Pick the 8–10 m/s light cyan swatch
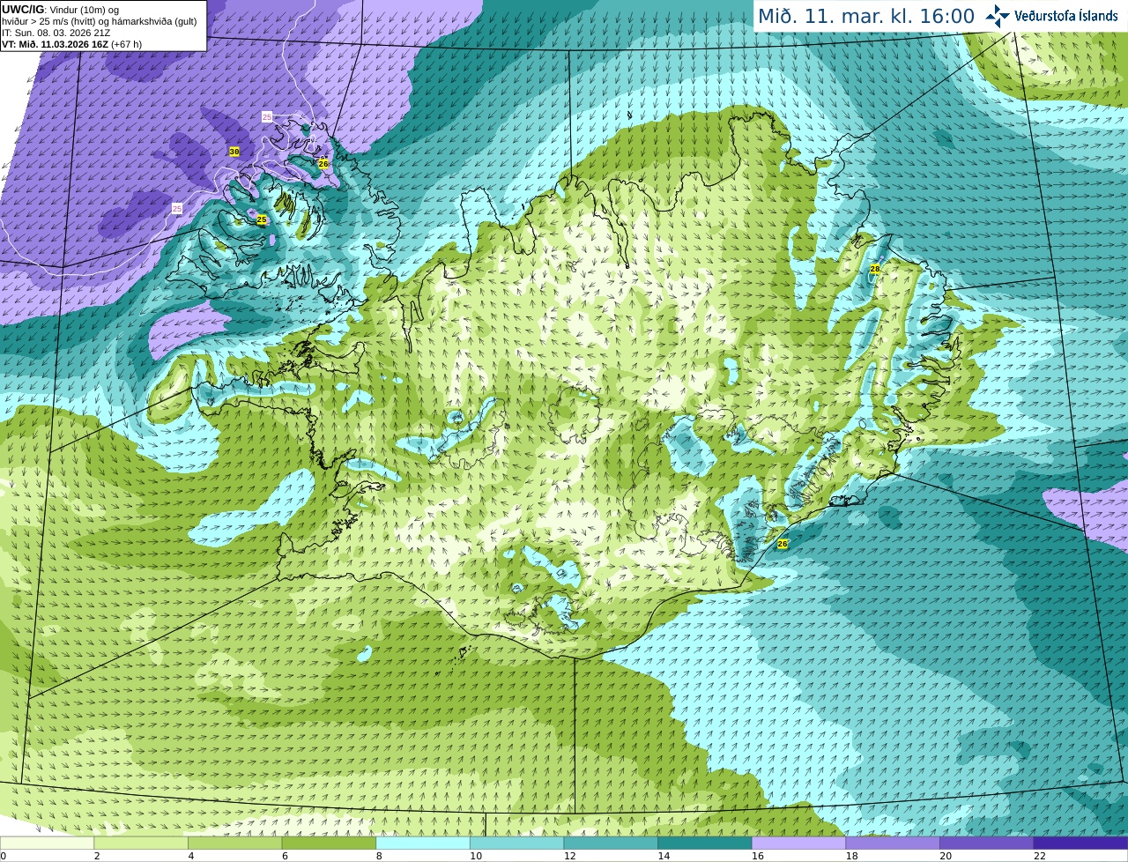This screenshot has height=862, width=1128. pos(423,843)
